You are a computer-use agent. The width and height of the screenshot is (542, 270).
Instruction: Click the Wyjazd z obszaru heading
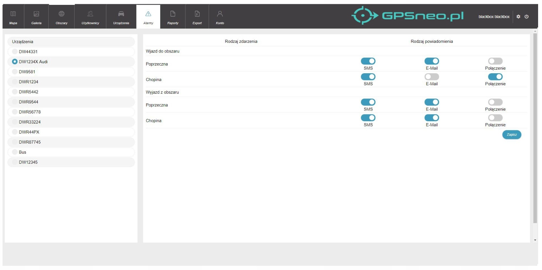162,92
